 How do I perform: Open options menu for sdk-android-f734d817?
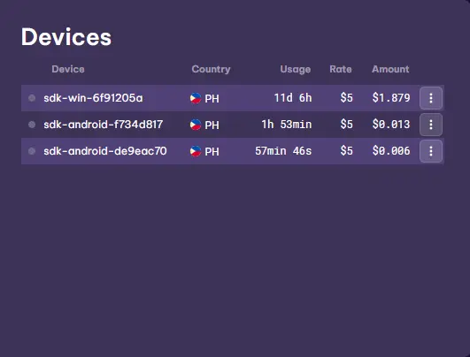[x=431, y=125]
